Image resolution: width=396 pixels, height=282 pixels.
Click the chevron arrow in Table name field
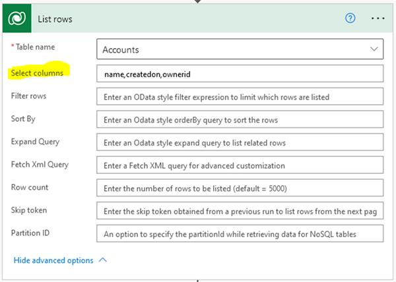[373, 50]
